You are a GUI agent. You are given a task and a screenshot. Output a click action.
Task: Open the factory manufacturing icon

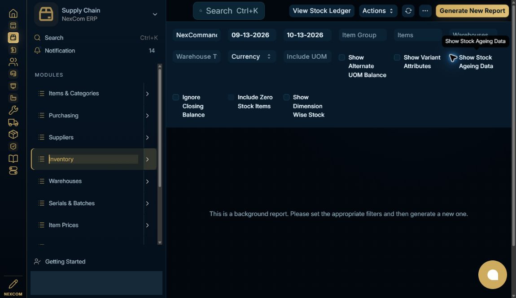pyautogui.click(x=13, y=98)
